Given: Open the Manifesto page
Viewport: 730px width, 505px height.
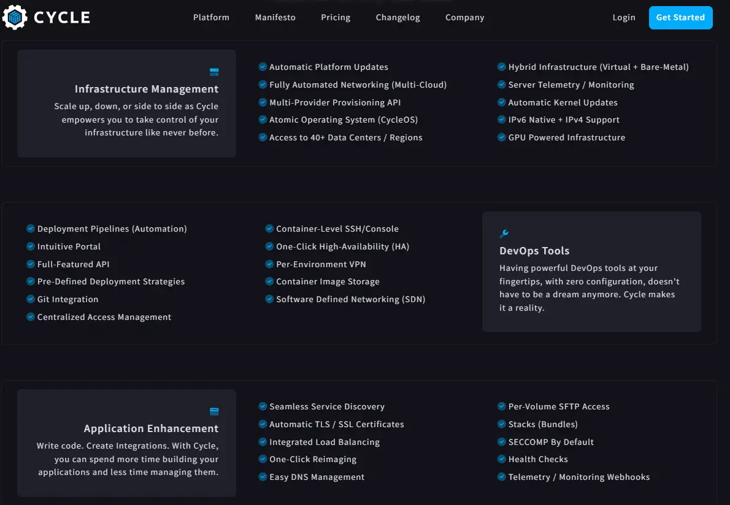Looking at the screenshot, I should (x=275, y=17).
